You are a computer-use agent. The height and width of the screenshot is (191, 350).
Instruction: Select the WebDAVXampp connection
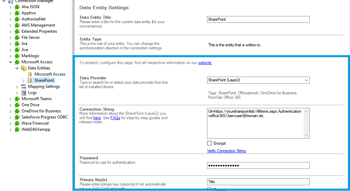point(36,129)
